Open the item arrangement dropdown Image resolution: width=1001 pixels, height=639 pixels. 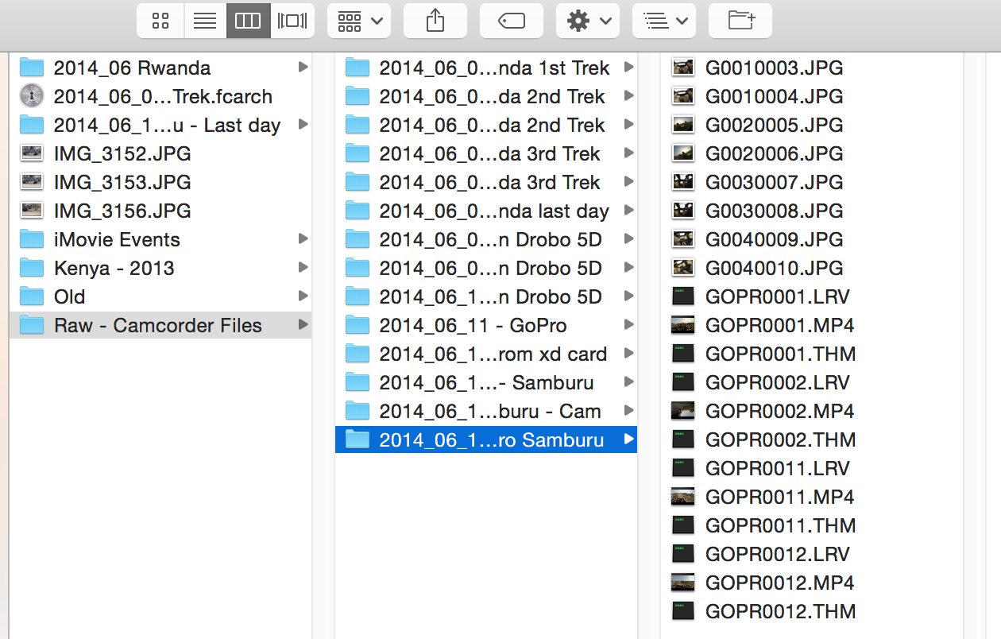[x=359, y=21]
